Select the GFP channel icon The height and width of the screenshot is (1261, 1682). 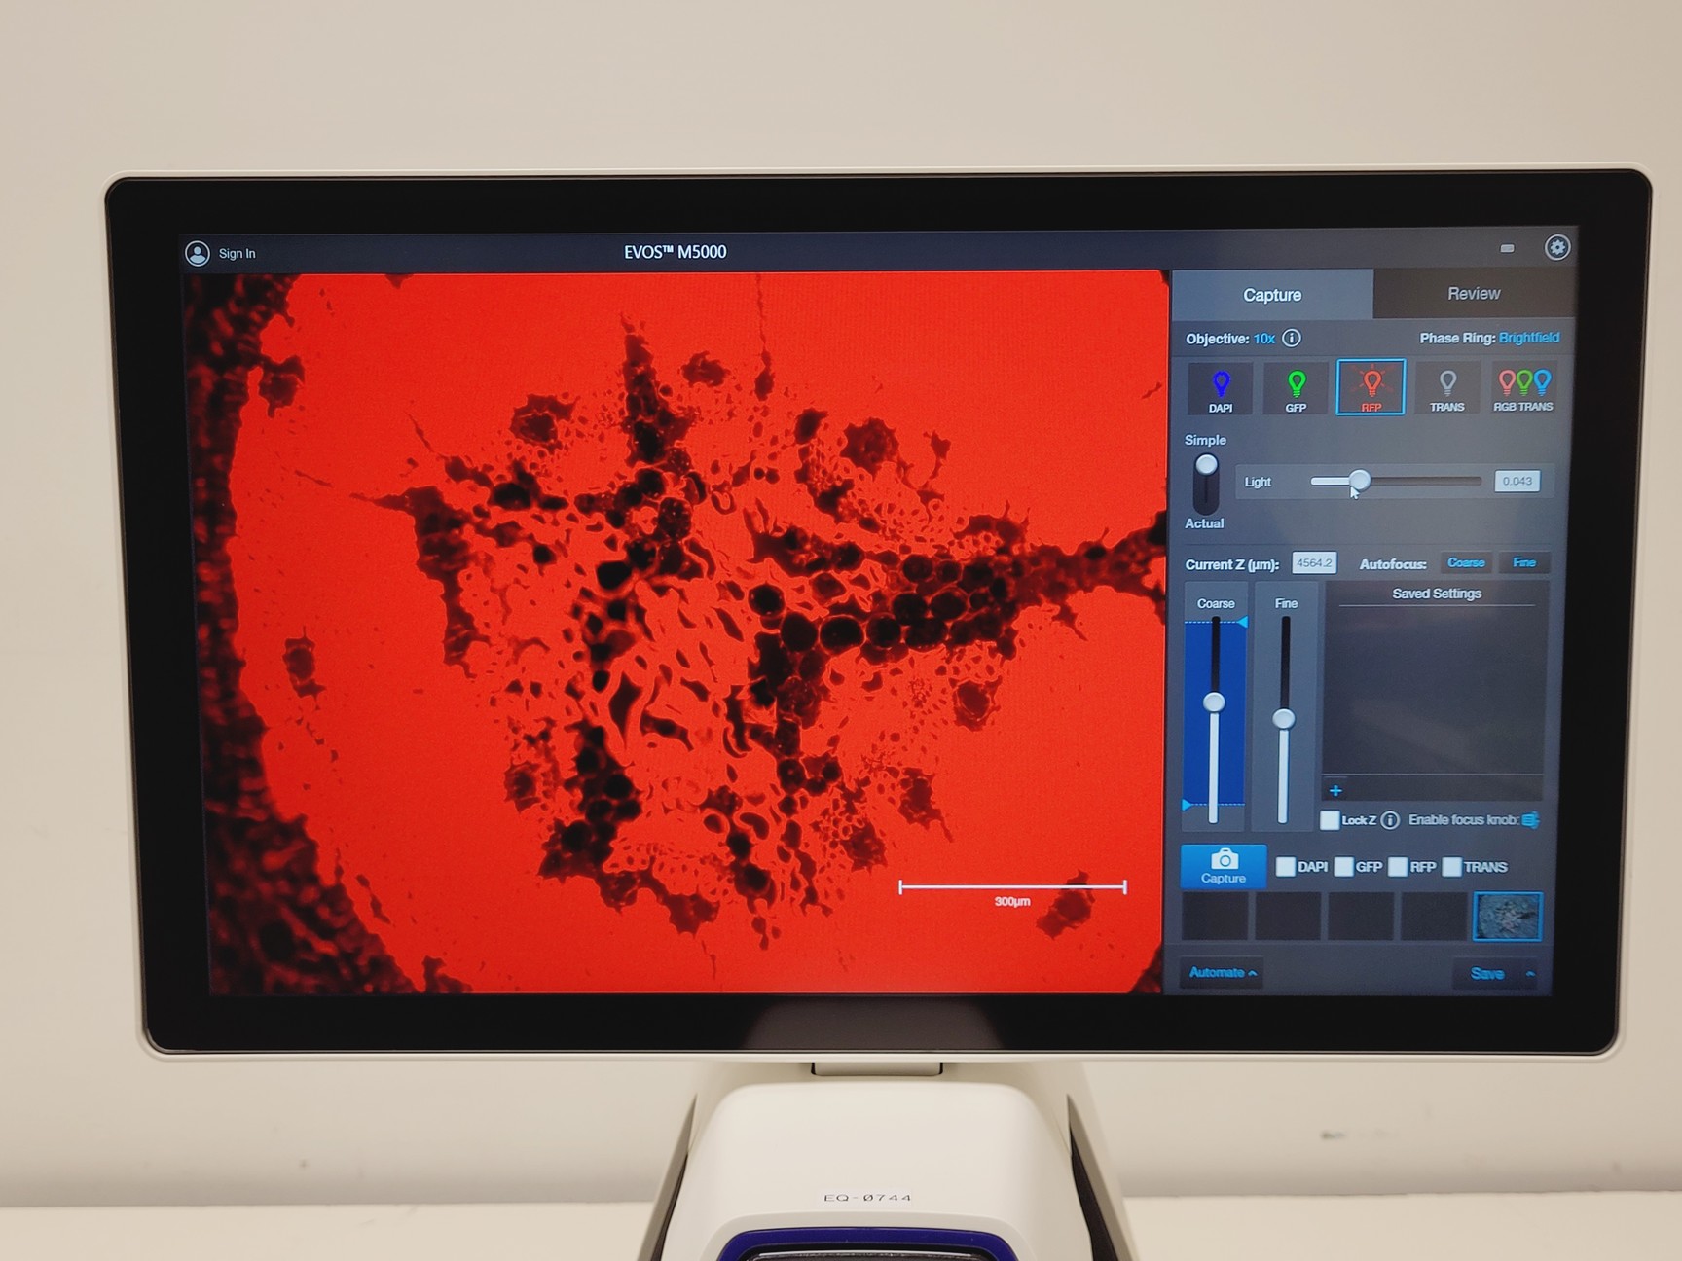[x=1295, y=386]
